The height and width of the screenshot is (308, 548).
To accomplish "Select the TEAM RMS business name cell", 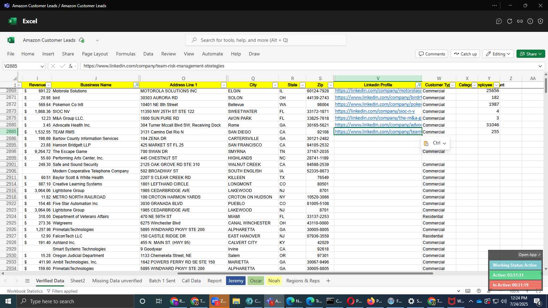I will (x=96, y=132).
